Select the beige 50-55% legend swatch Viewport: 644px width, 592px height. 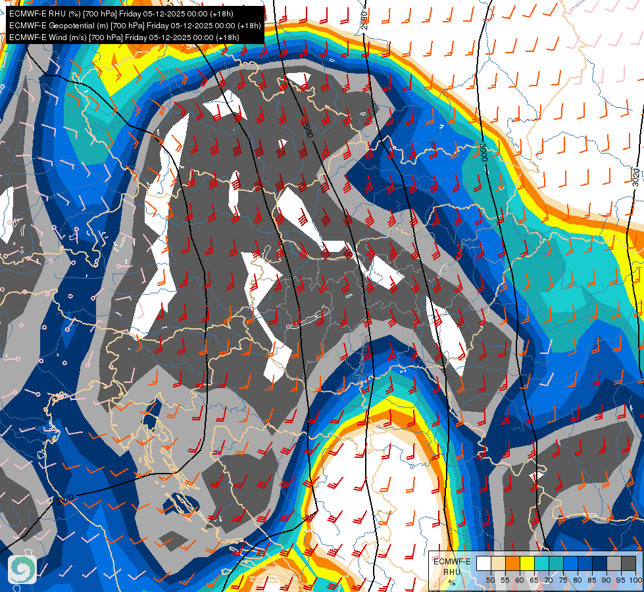498,563
